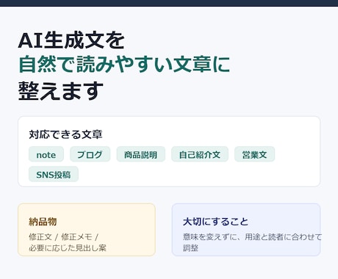Select the 営業文 tag
Viewport: 338px width, 279px height.
coord(254,154)
